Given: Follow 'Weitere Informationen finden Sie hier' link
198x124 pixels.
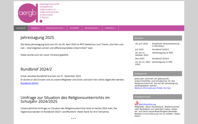Looking at the screenshot, I should (153, 88).
